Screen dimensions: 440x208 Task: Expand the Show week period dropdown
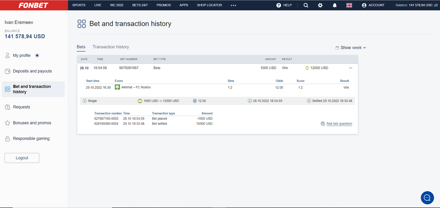(x=351, y=48)
